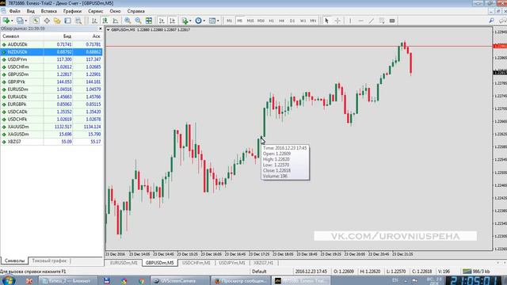Image resolution: width=507 pixels, height=285 pixels.
Task: Open the Templates toolbar icon
Action: (x=212, y=21)
